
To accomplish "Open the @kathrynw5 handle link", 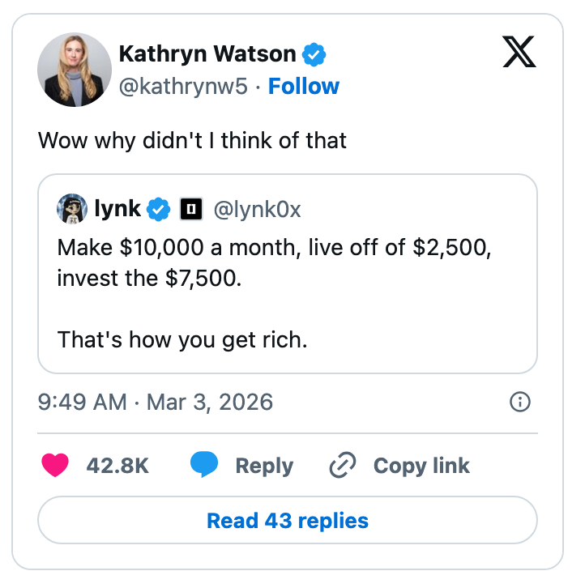I will pos(183,87).
